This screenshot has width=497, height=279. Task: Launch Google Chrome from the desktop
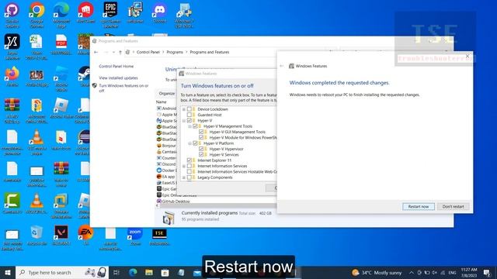[x=36, y=15]
